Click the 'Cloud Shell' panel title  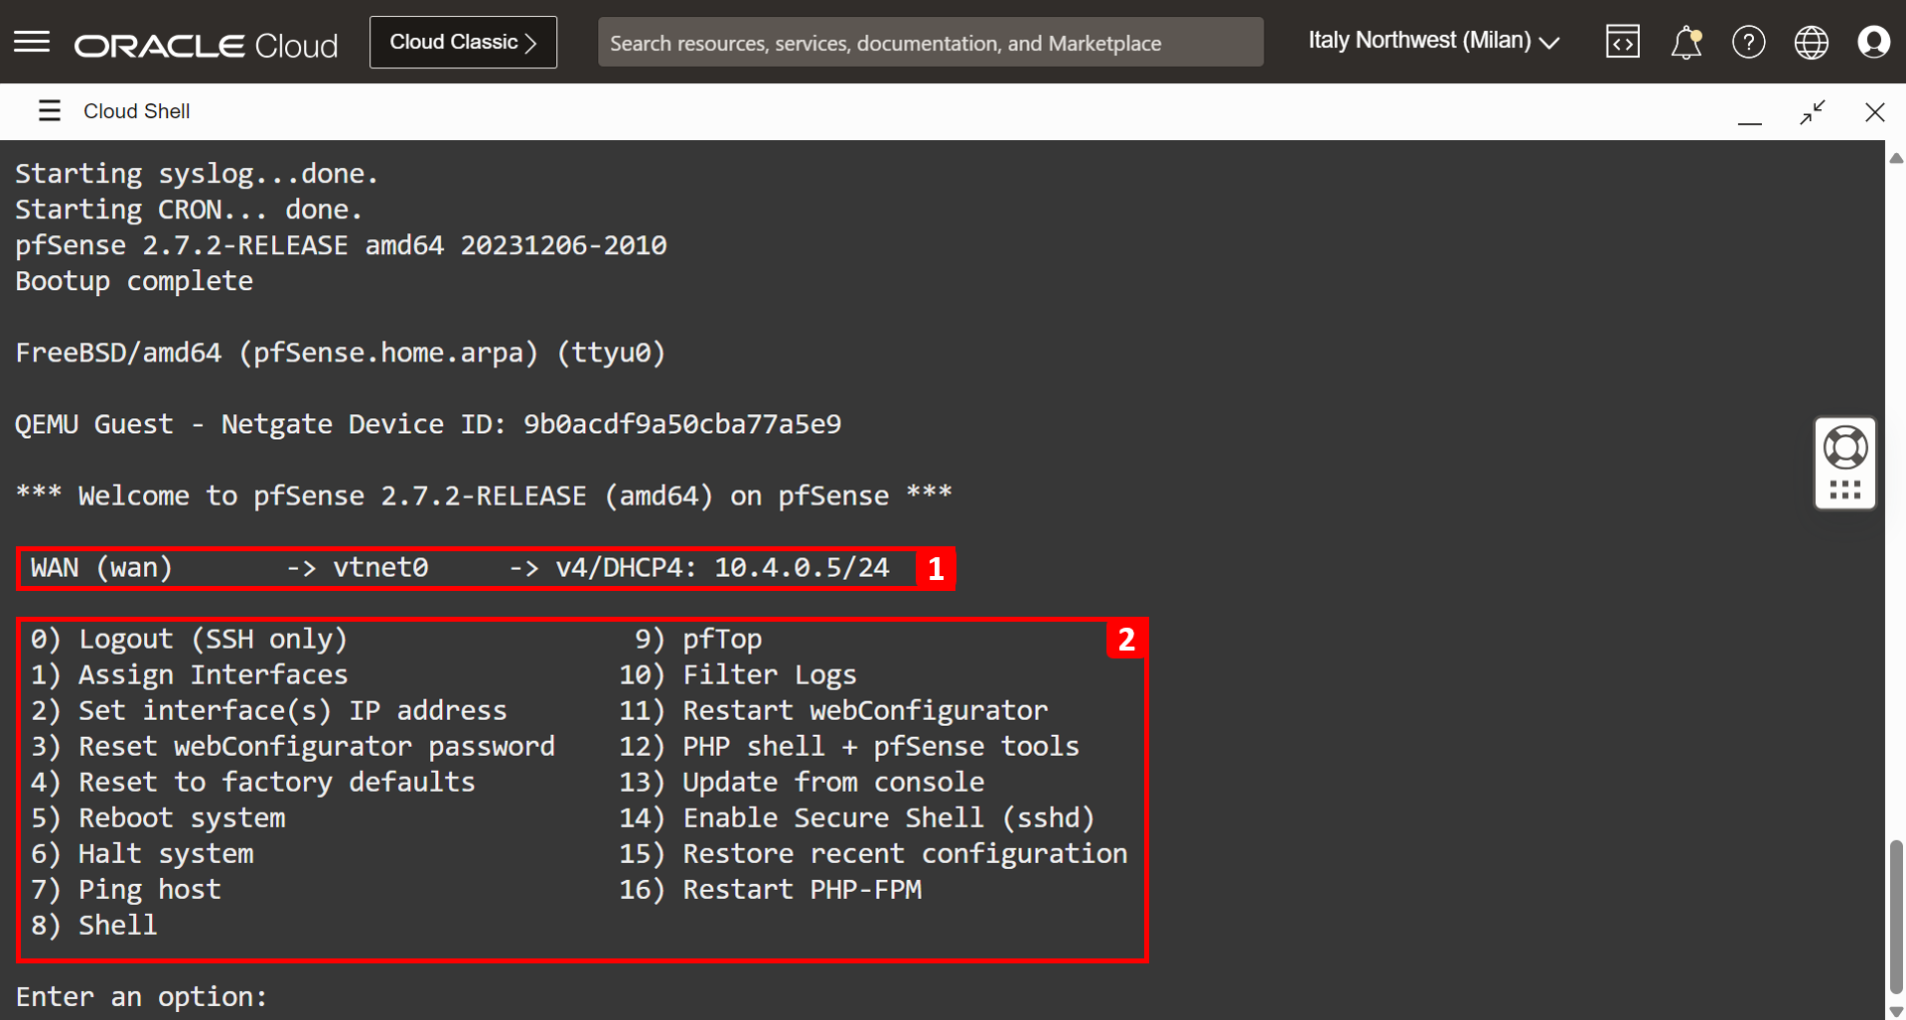tap(137, 111)
